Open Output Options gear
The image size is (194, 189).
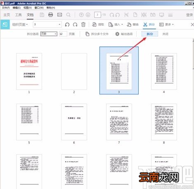(x=124, y=34)
